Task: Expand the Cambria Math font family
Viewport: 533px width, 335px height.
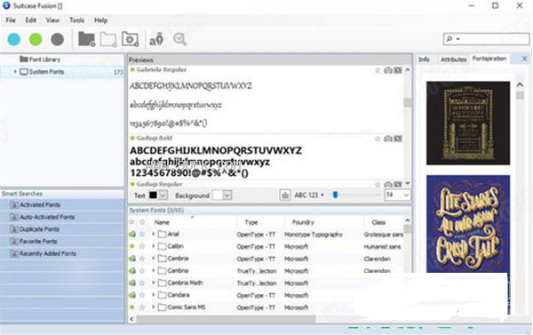Action: (x=154, y=283)
